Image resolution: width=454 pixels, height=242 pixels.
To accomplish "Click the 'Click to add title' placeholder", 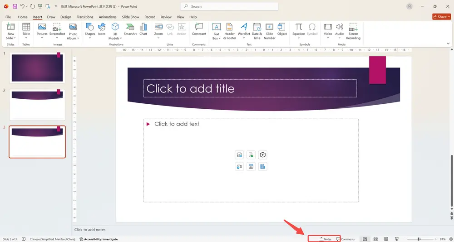I will 250,88.
